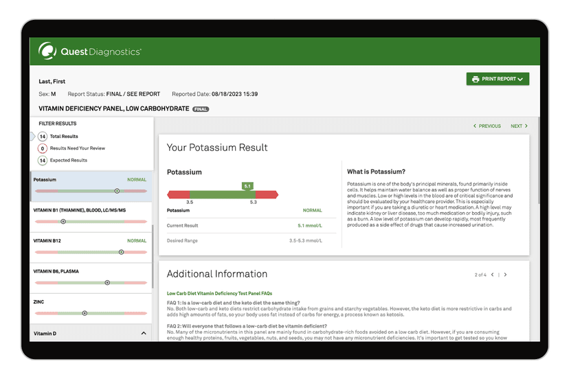Select Vitamin B1 (Thiamine) result row
This screenshot has width=569, height=379.
91,217
